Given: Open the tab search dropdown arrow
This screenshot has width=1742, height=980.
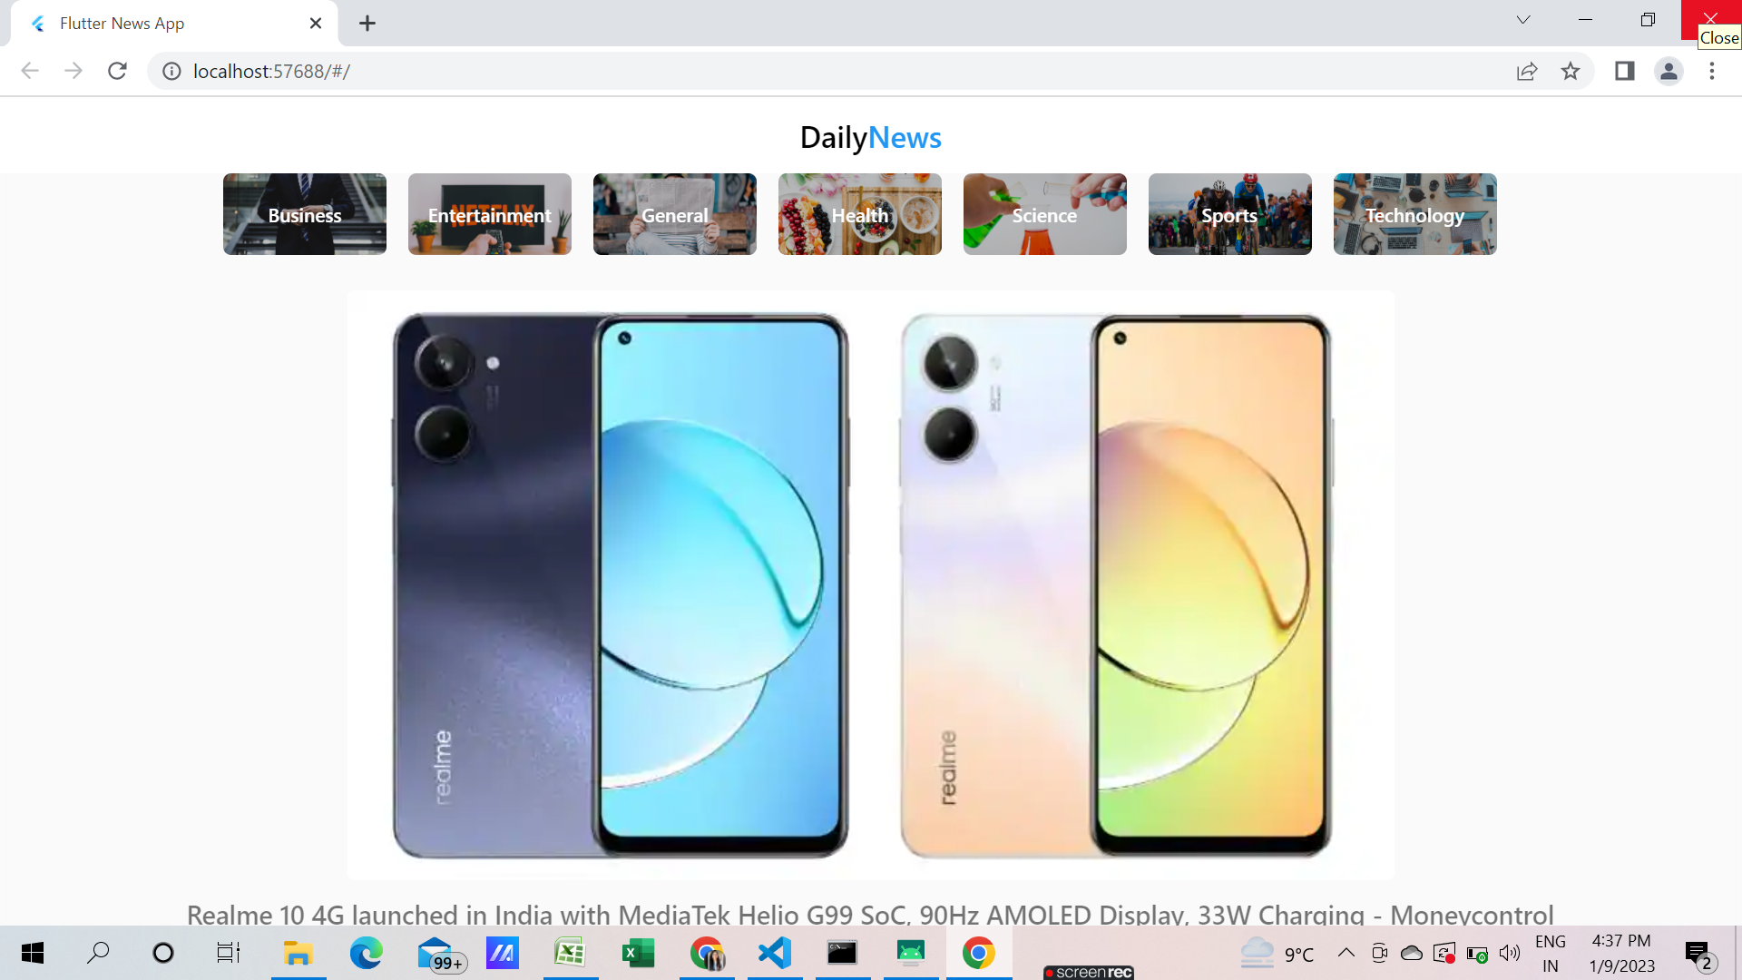Looking at the screenshot, I should pos(1522,19).
